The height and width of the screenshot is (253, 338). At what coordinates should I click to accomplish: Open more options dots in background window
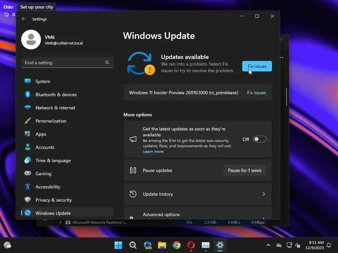[x=282, y=57]
